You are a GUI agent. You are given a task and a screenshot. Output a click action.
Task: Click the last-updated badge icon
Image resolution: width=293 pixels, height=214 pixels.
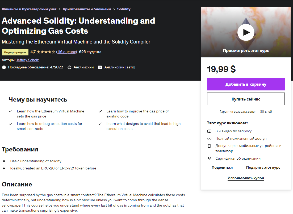coord(4,67)
